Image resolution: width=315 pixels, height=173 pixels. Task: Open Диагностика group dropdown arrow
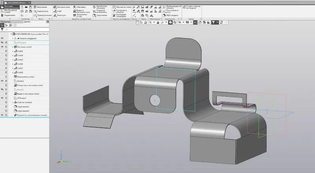point(179,19)
